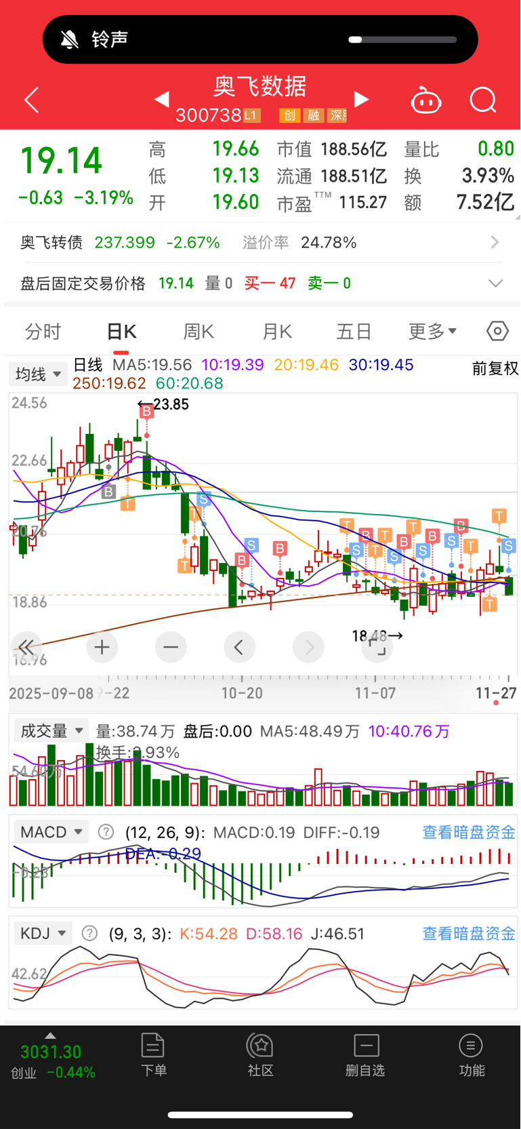Tap 奥飞转债 bond name
This screenshot has width=521, height=1129.
point(51,242)
